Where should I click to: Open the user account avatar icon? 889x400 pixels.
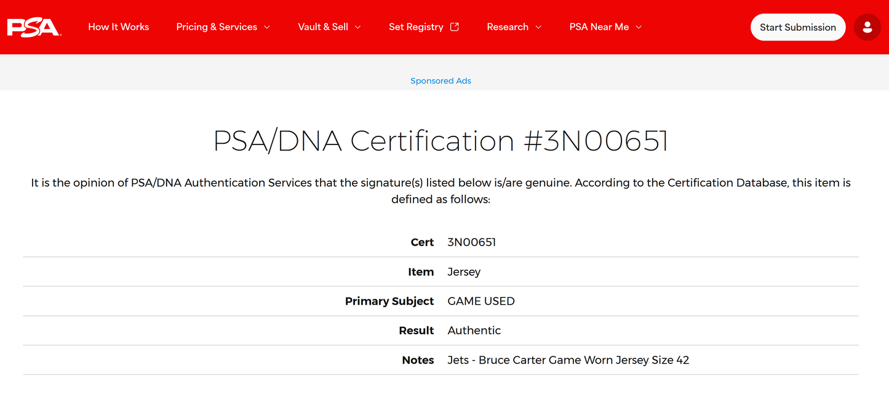pos(867,27)
